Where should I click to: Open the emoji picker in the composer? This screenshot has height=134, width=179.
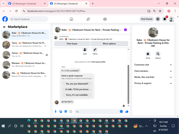click(121, 111)
